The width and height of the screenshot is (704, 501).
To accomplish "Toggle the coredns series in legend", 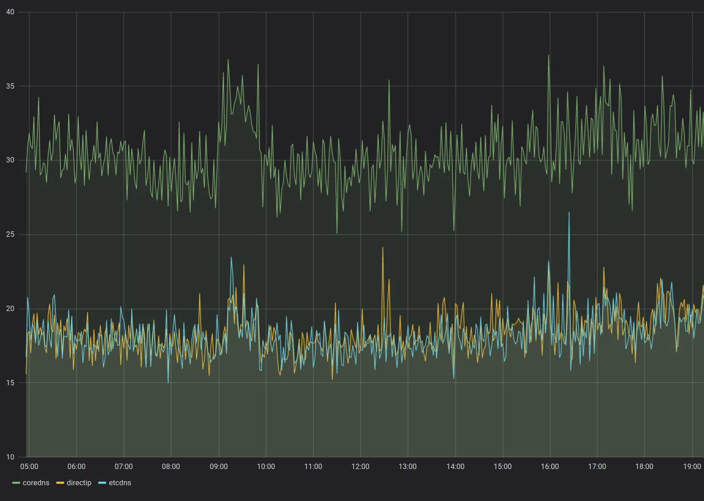I will 36,483.
